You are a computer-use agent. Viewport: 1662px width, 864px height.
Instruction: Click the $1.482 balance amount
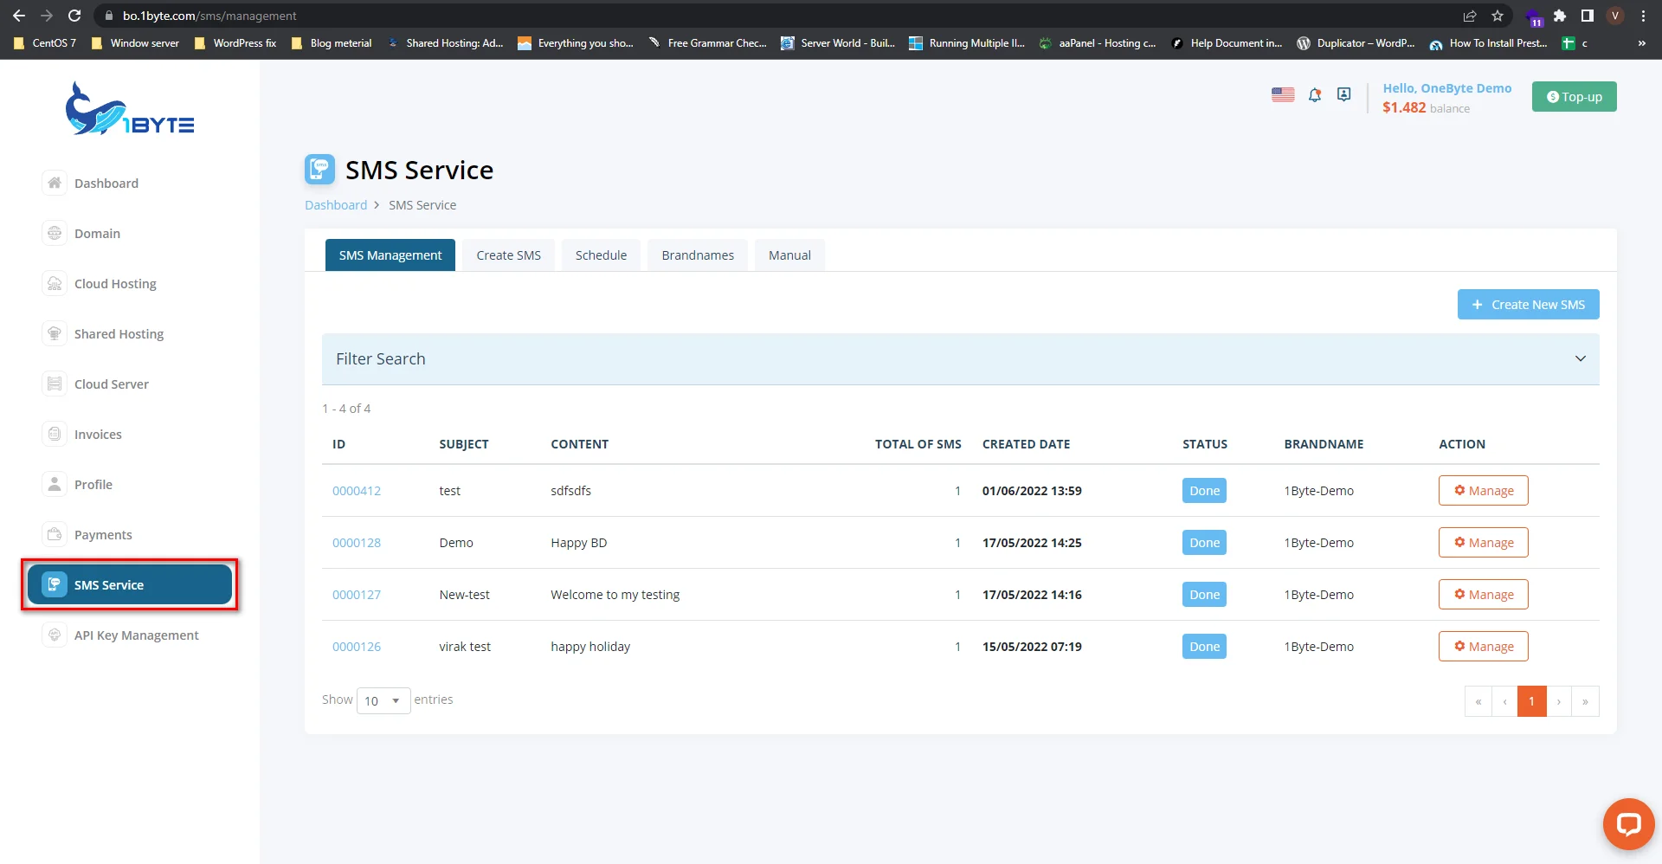click(x=1403, y=107)
